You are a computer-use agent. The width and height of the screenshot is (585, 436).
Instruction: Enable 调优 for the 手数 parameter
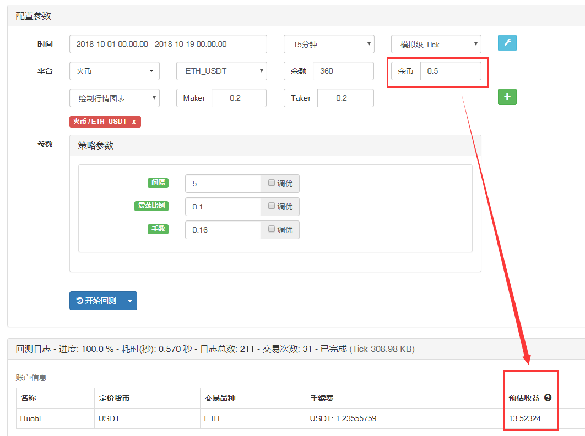coord(270,229)
